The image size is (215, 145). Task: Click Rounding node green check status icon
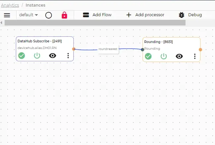point(148,56)
